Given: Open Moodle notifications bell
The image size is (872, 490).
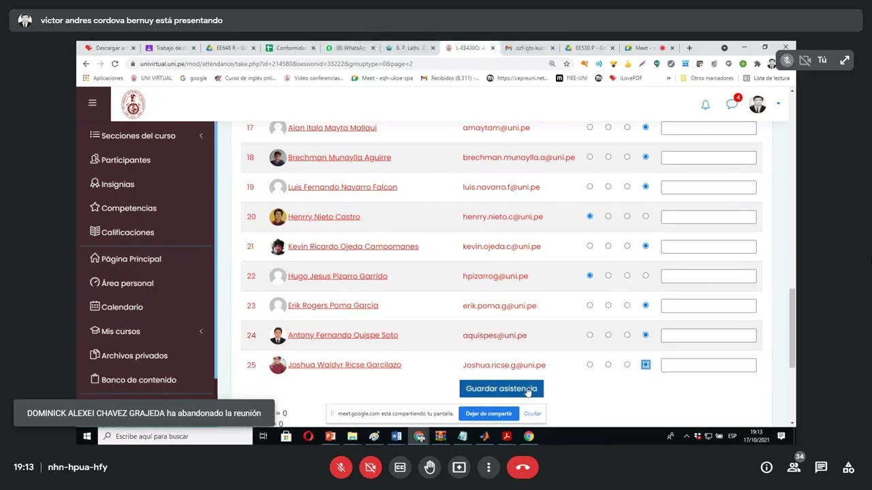Looking at the screenshot, I should coord(706,105).
